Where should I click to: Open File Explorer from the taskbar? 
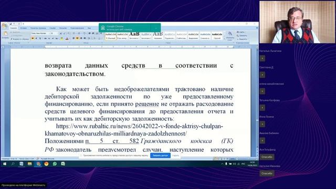(x=29, y=164)
